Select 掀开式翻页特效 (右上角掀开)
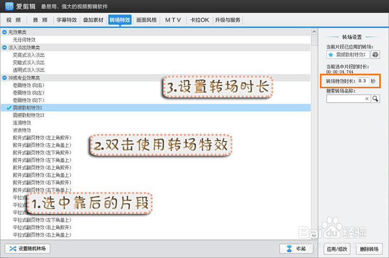The image size is (389, 258). coord(42,167)
